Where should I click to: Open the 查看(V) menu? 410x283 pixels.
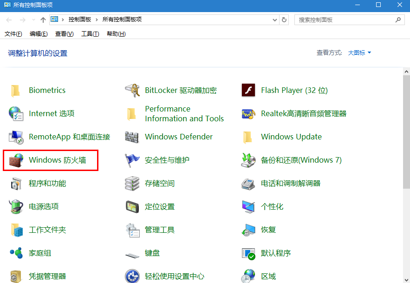tap(63, 33)
